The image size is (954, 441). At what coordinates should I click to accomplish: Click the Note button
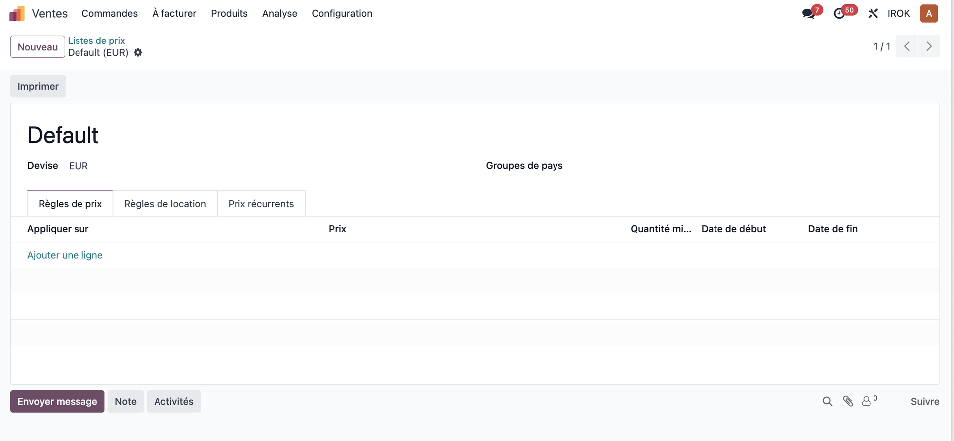(126, 401)
